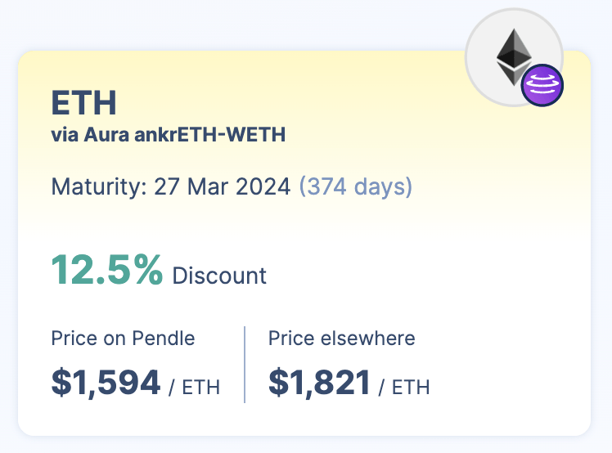Click the 'via Aura ankrETH-WETH' subtitle
This screenshot has height=453, width=612.
pos(169,135)
